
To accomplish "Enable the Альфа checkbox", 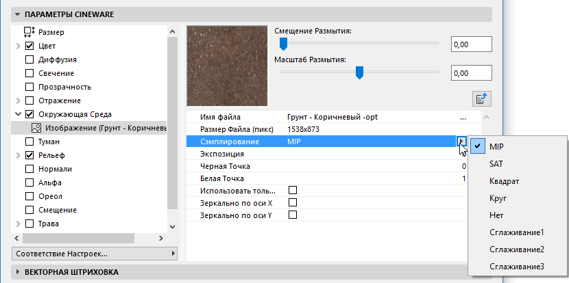I will click(29, 183).
